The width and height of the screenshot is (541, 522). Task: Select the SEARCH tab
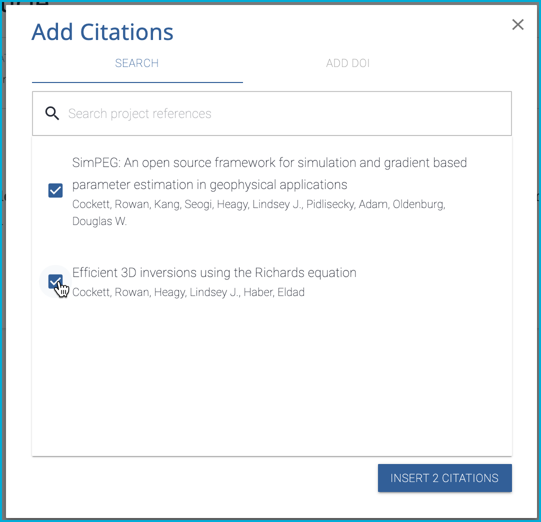136,63
